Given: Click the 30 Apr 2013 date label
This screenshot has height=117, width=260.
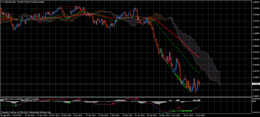Looking at the screenshot, I should [x=152, y=115].
